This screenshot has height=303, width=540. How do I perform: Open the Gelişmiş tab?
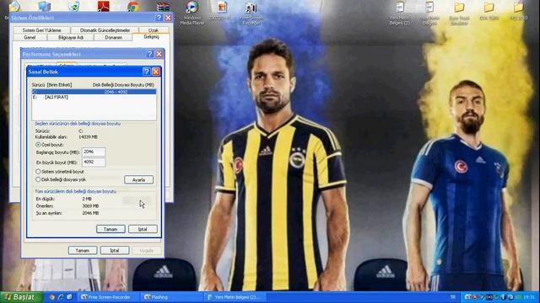(151, 37)
